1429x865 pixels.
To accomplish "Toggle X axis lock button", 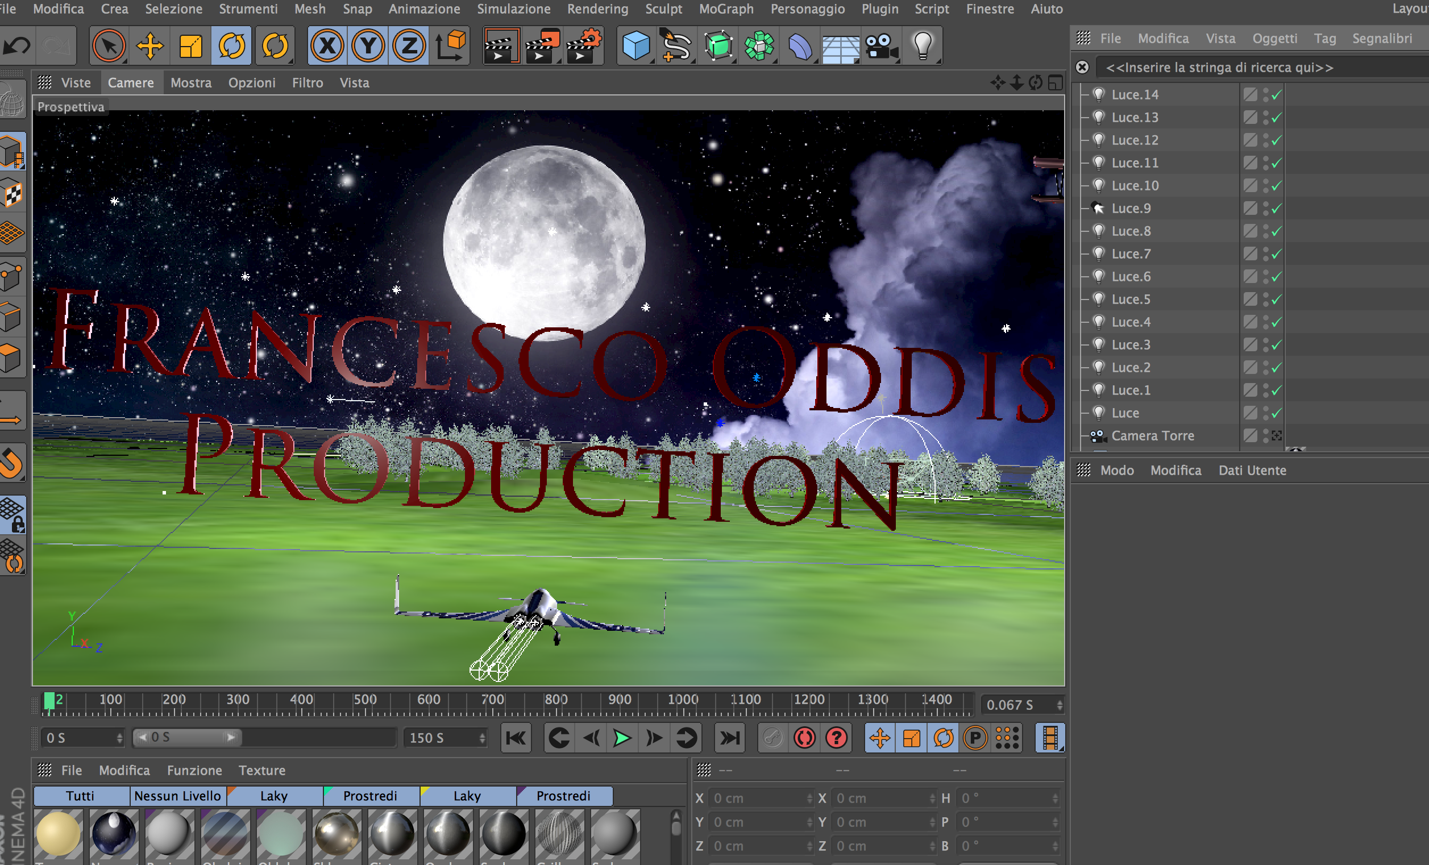I will (327, 46).
